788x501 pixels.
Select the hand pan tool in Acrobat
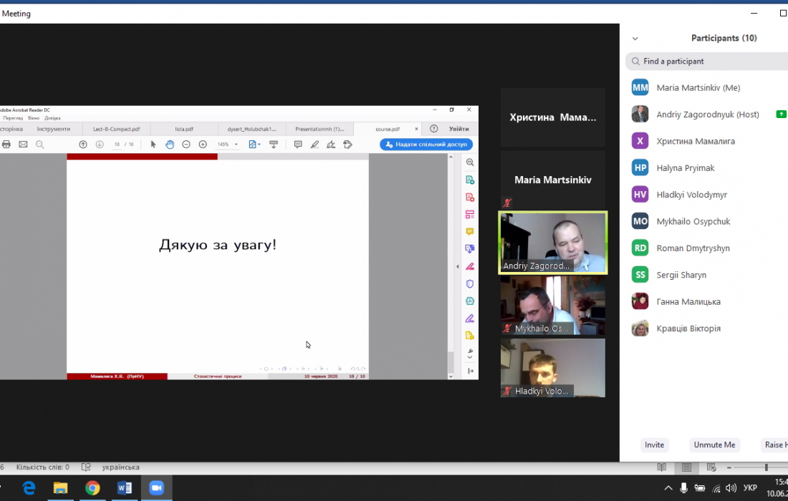(x=170, y=145)
